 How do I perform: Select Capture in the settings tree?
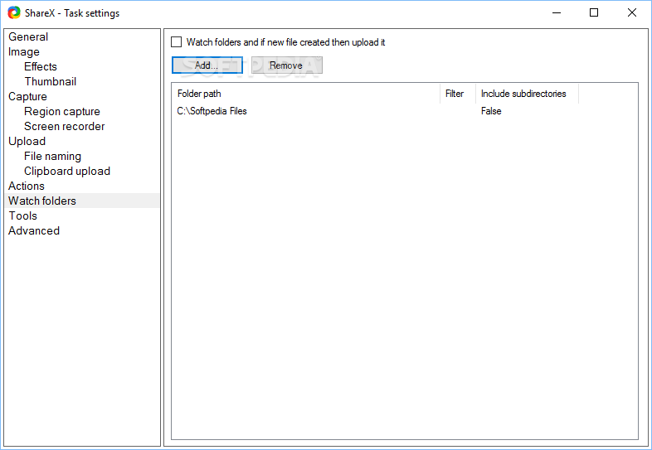coord(27,96)
